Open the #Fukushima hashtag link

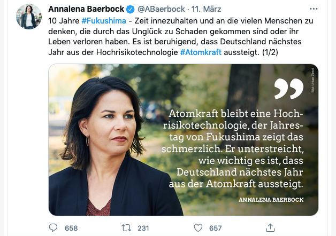point(104,21)
